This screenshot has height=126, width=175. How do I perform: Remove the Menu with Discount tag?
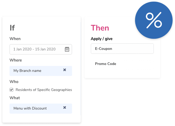point(65,107)
